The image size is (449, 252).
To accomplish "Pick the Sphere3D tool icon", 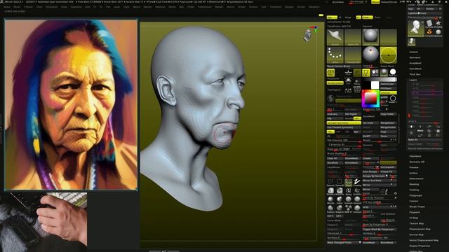I will click(x=438, y=33).
